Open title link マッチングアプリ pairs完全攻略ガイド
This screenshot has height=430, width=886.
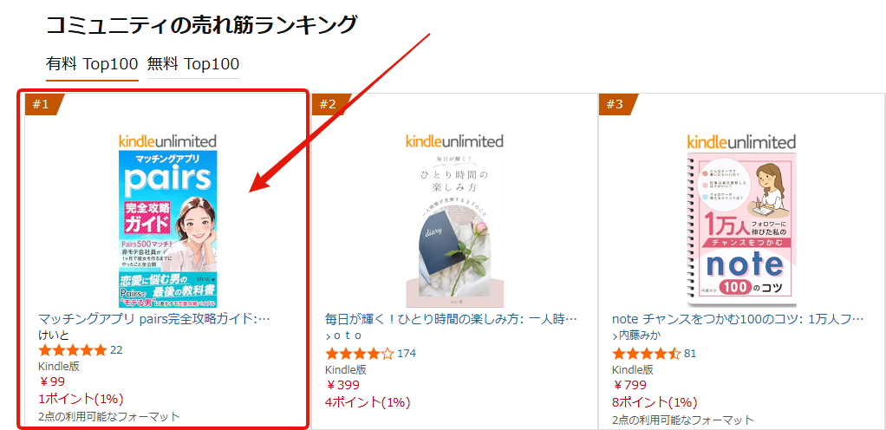[x=154, y=318]
